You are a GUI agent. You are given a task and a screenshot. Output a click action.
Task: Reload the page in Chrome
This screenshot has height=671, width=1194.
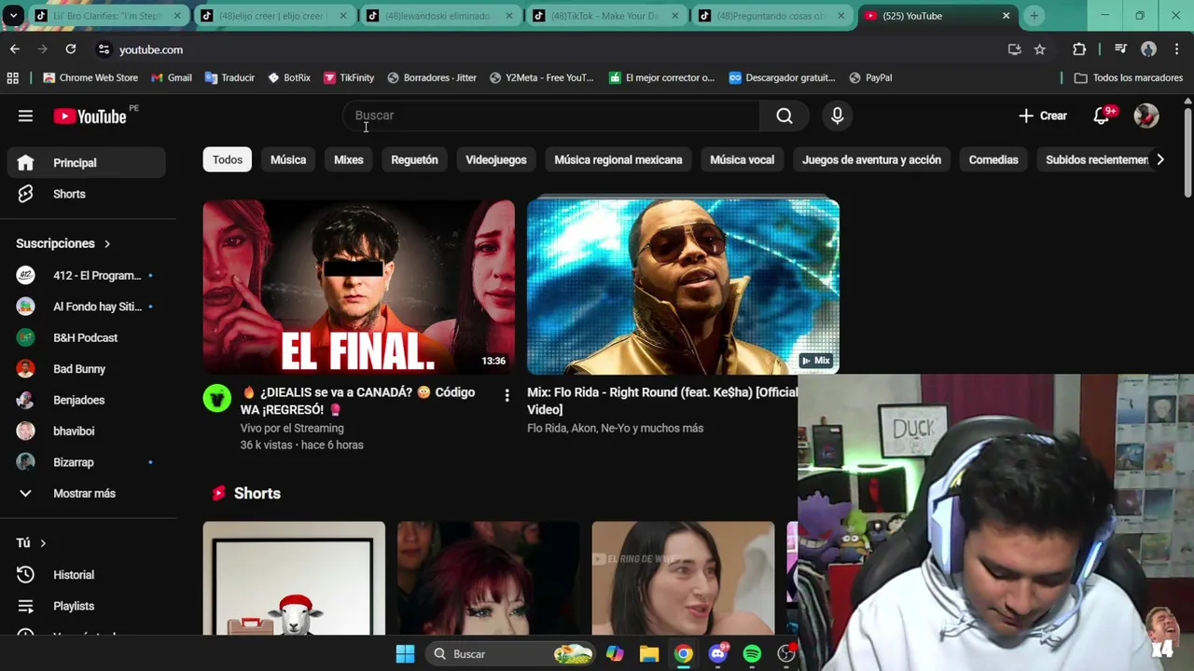click(x=71, y=49)
